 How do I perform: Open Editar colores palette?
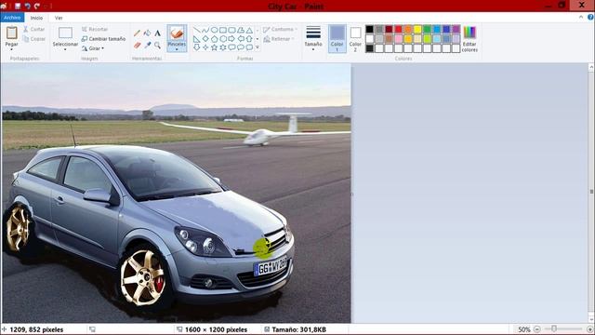tap(469, 39)
